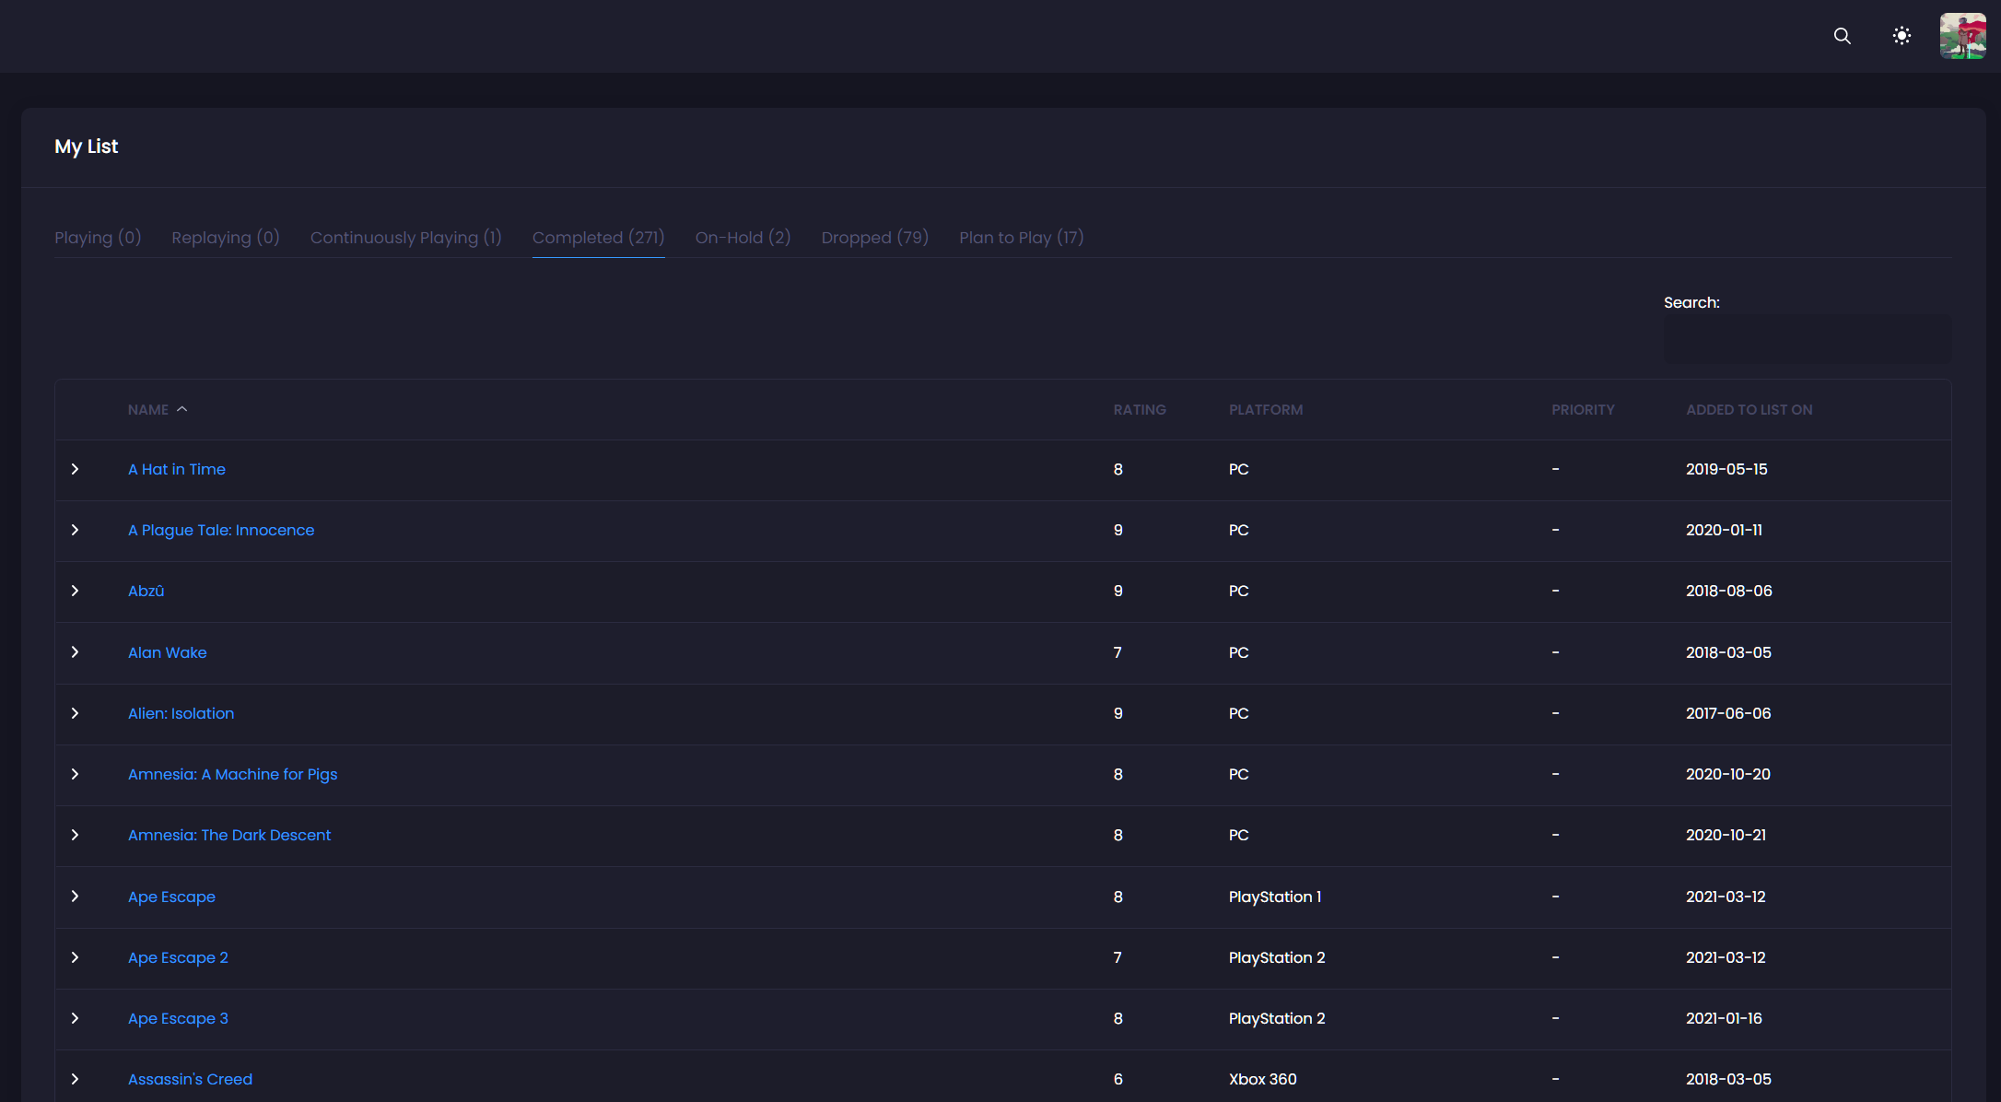2001x1102 pixels.
Task: Open the Ape Escape 2 link
Action: click(x=178, y=957)
